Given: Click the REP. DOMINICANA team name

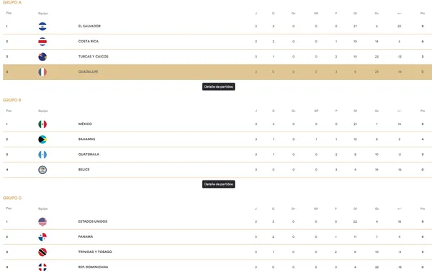Looking at the screenshot, I should pyautogui.click(x=93, y=267).
